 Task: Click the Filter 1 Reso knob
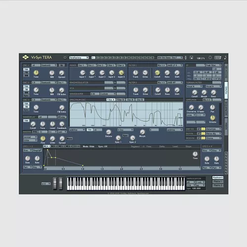pos(167,73)
